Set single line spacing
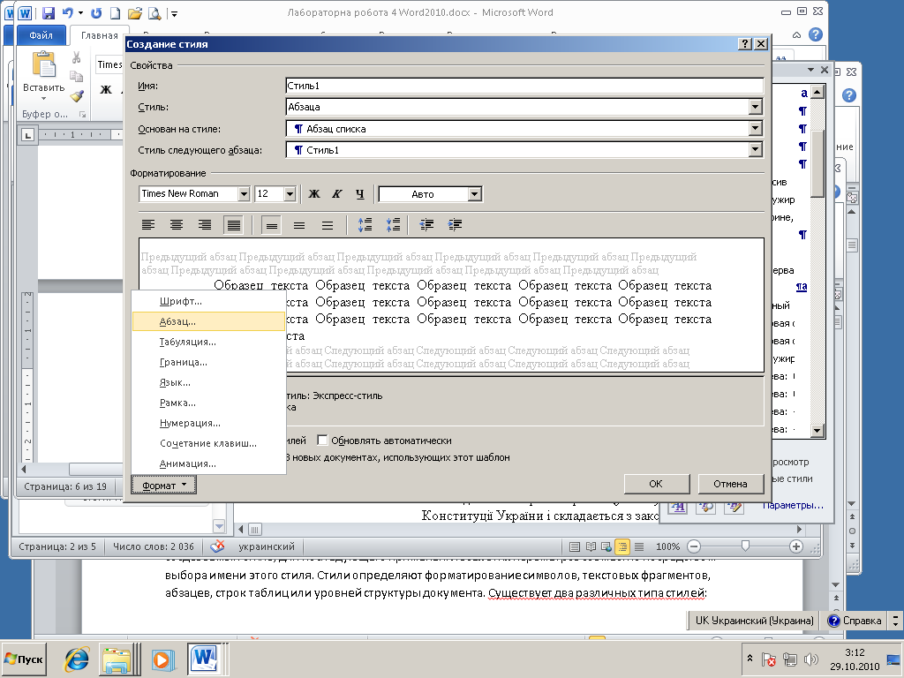Image resolution: width=904 pixels, height=678 pixels. coord(271,225)
